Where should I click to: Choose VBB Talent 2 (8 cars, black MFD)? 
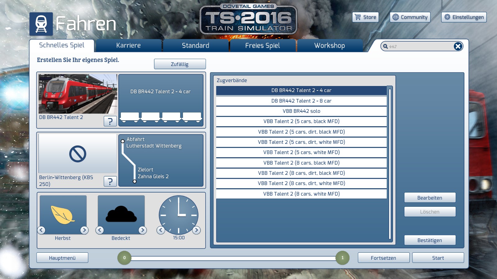point(301,163)
